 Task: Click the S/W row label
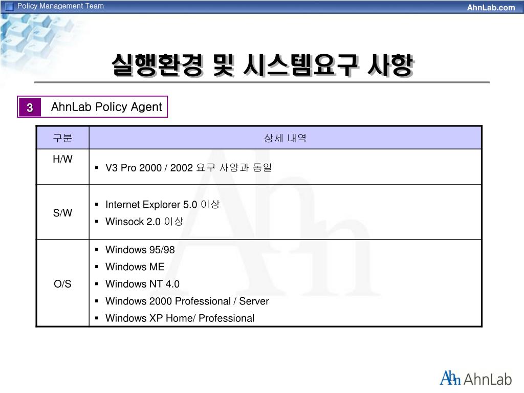(x=62, y=213)
